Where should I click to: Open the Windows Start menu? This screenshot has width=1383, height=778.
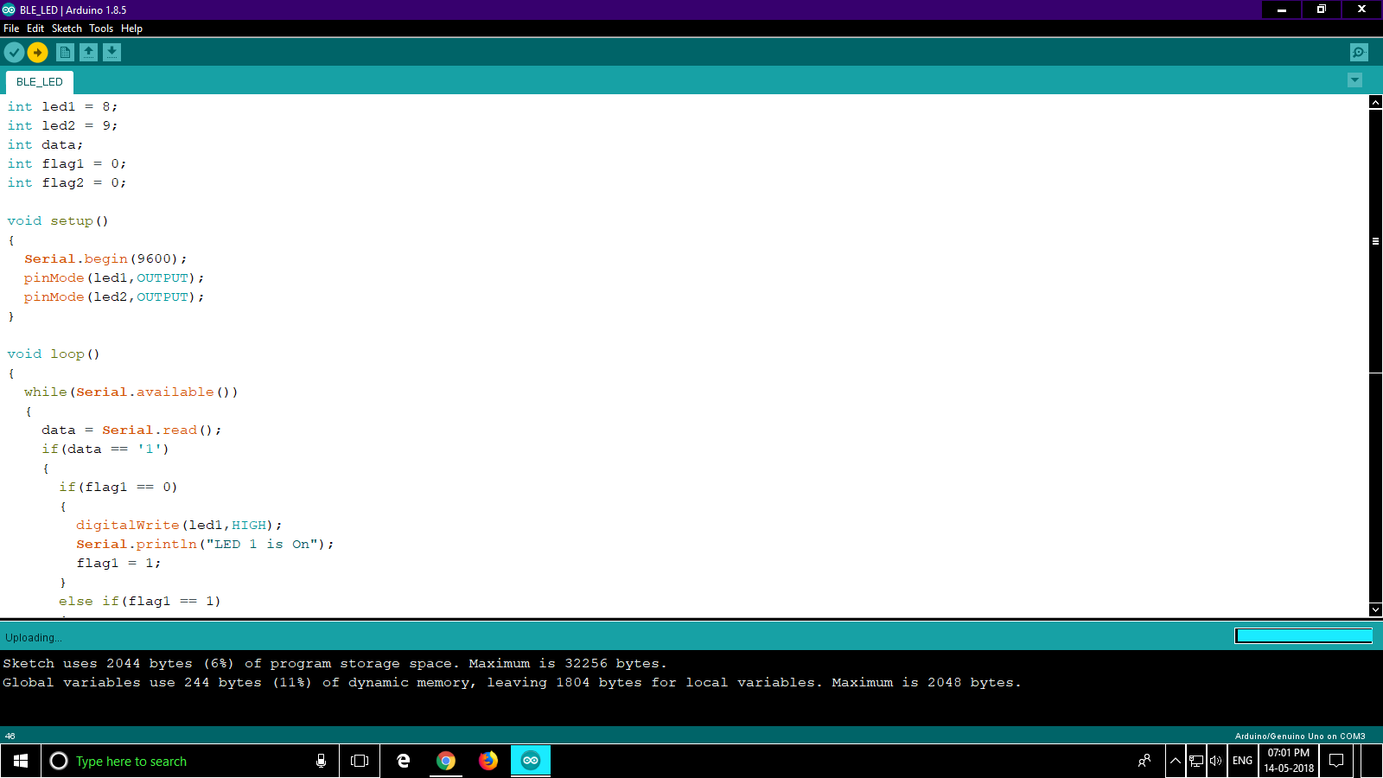click(21, 761)
